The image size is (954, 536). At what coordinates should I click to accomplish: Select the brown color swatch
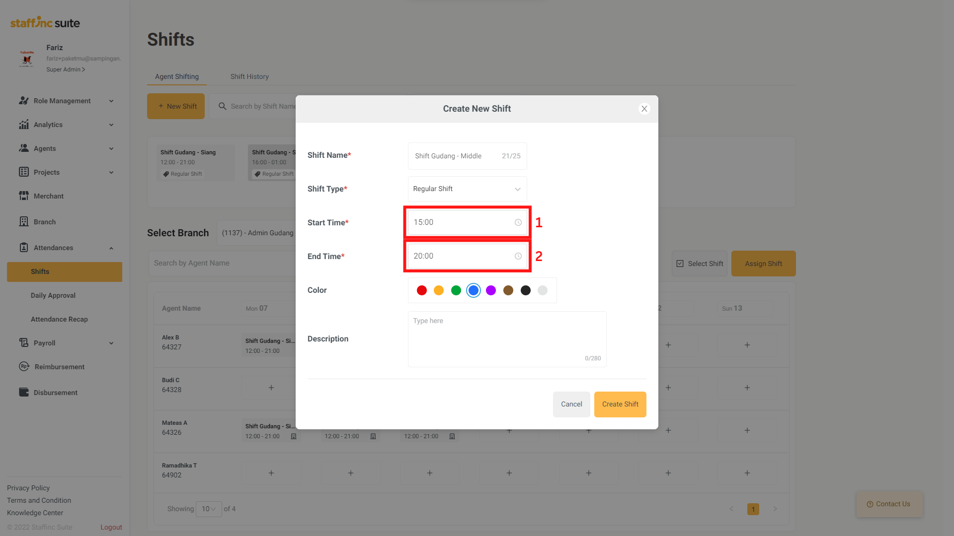pos(508,290)
